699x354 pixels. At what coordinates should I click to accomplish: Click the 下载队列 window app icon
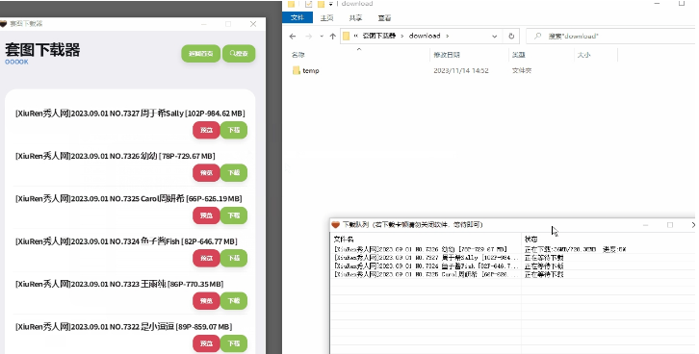[x=336, y=225]
